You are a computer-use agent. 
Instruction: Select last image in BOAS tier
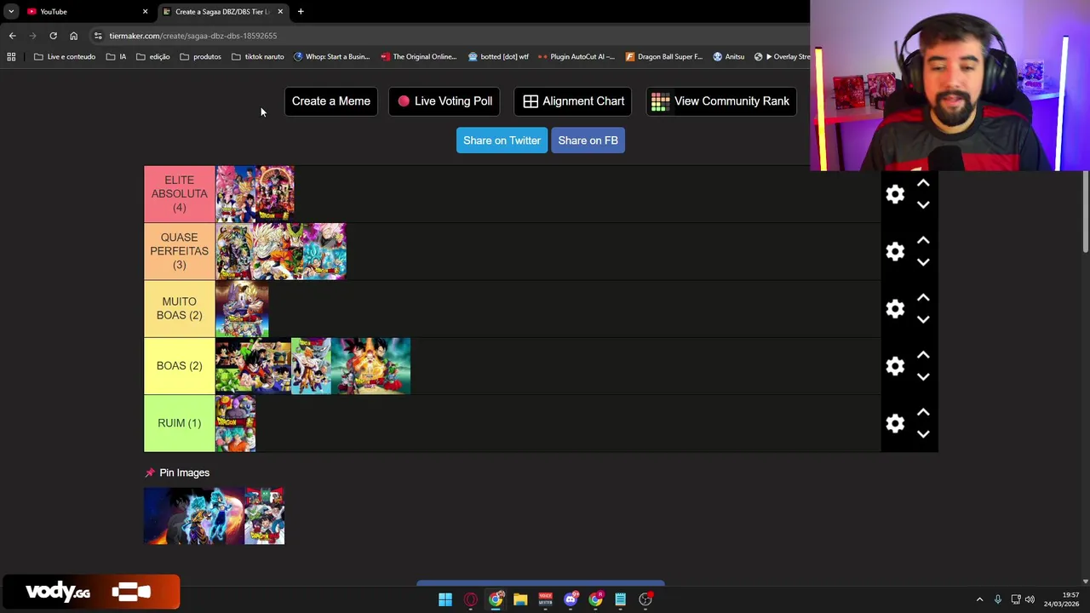370,366
